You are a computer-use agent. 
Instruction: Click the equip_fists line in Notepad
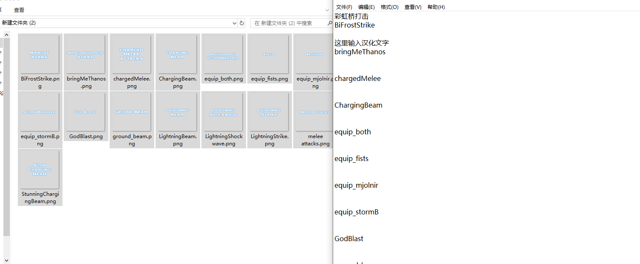point(351,158)
